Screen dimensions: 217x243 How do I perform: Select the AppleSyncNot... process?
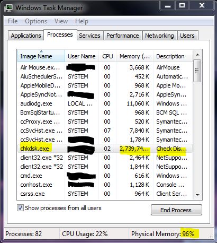pyautogui.click(x=105, y=94)
